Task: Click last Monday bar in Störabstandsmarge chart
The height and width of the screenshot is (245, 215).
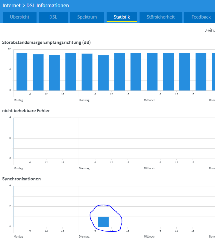Action: click(x=71, y=72)
